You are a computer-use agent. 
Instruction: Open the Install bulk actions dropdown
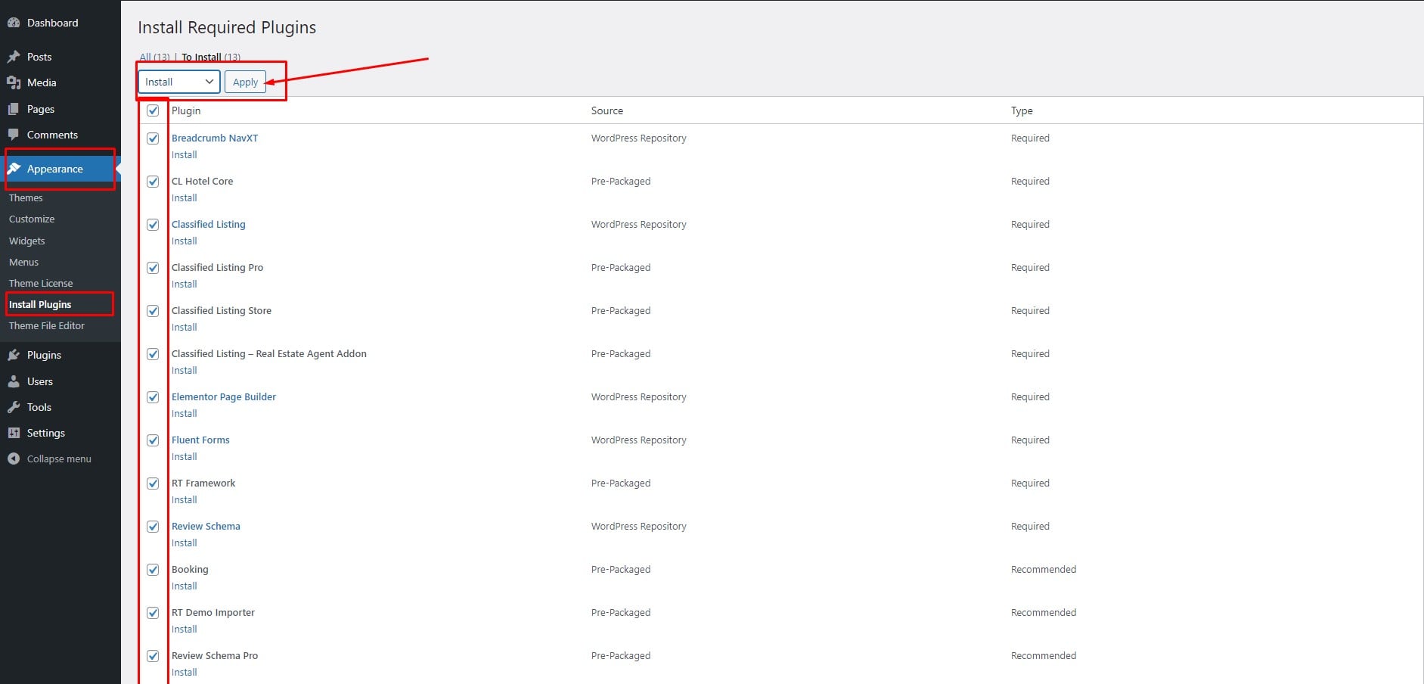(179, 82)
